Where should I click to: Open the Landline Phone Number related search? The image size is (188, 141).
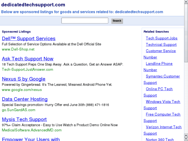[159, 64]
